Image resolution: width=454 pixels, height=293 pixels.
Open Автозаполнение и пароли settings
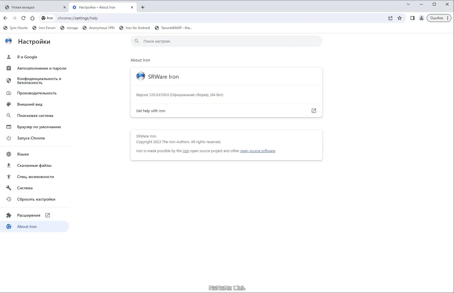35,68
